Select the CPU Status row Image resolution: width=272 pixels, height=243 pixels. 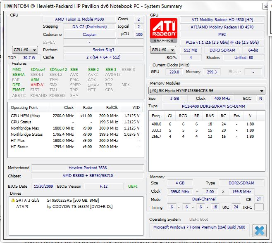coord(76,122)
